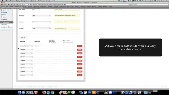Open the Priority dropdown showing High

click(41, 28)
